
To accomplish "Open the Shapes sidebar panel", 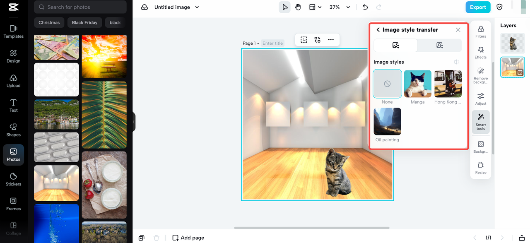I will coord(13,130).
